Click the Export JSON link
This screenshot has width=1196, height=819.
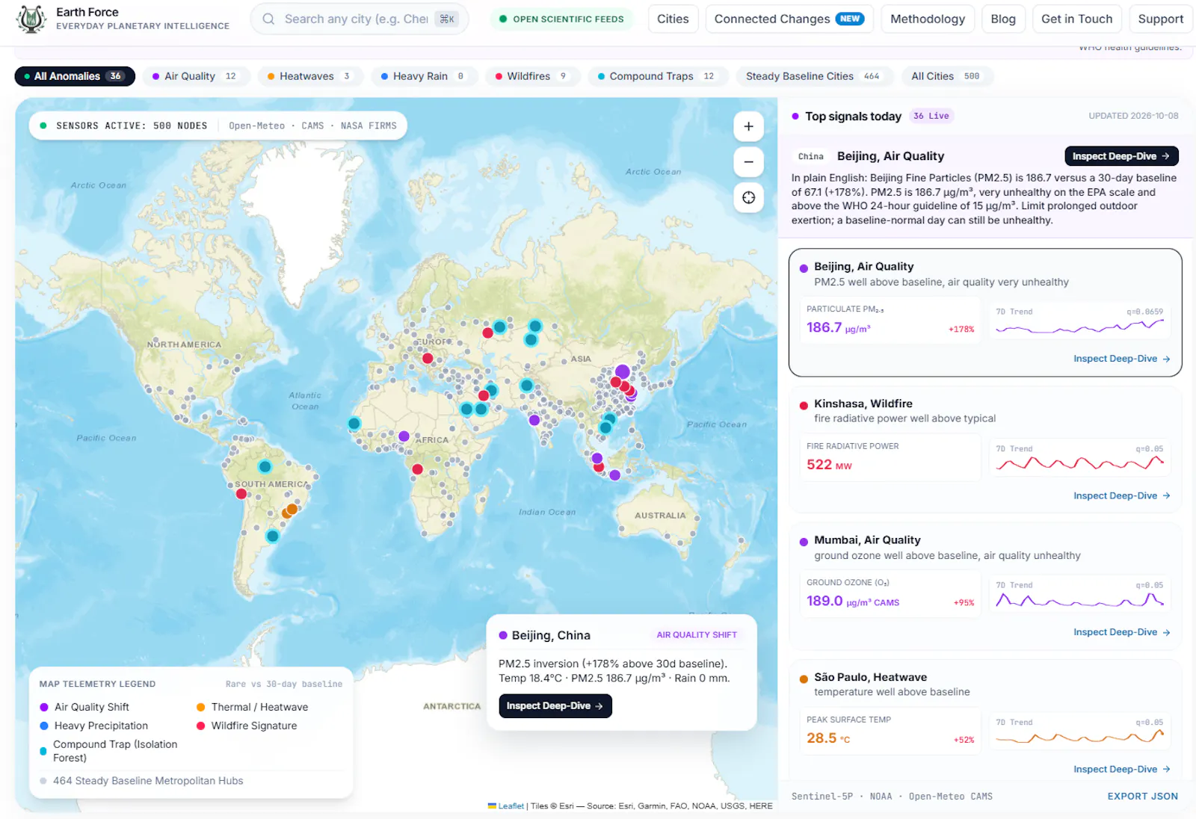pos(1142,796)
